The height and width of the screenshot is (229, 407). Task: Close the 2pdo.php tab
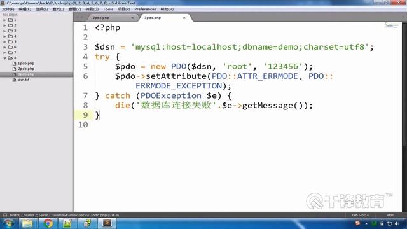[132, 18]
